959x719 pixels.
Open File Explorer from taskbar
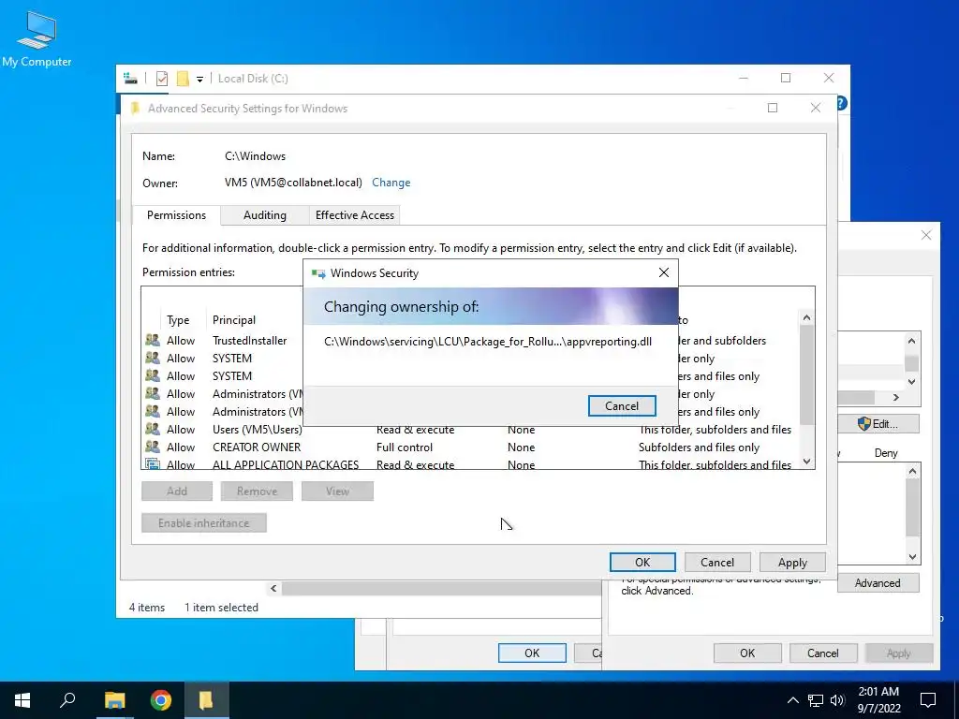[114, 700]
